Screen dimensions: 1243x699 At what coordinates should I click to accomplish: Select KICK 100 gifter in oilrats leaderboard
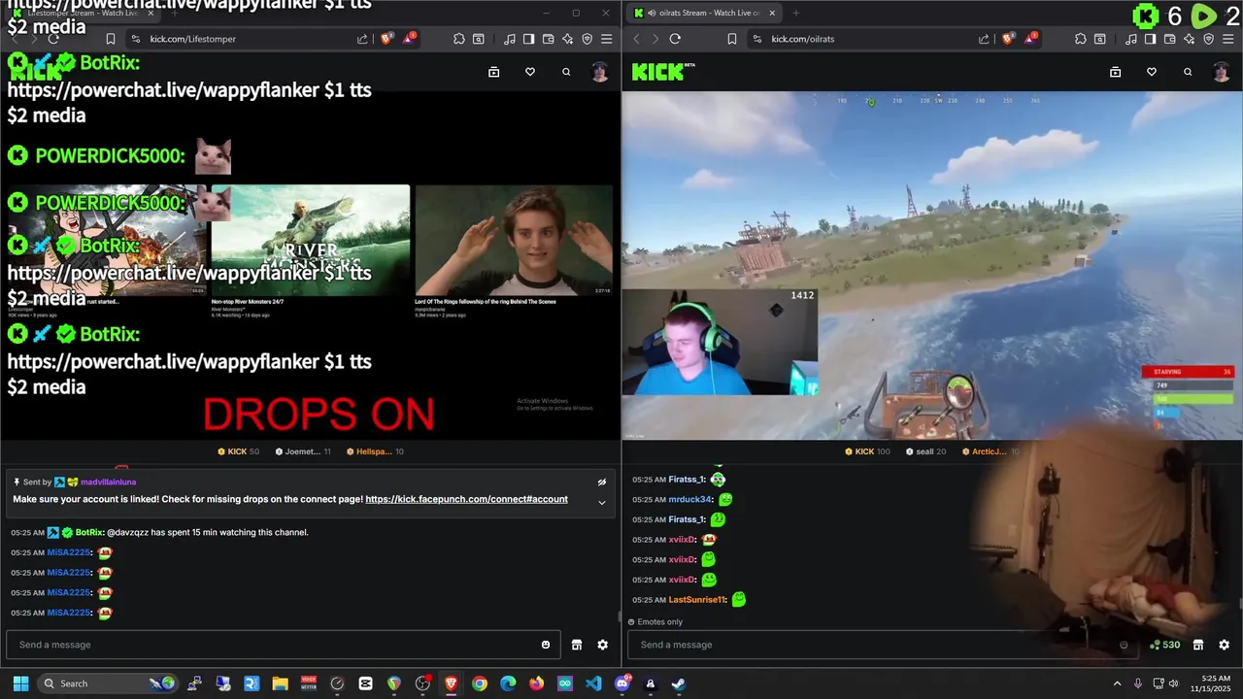pyautogui.click(x=867, y=451)
